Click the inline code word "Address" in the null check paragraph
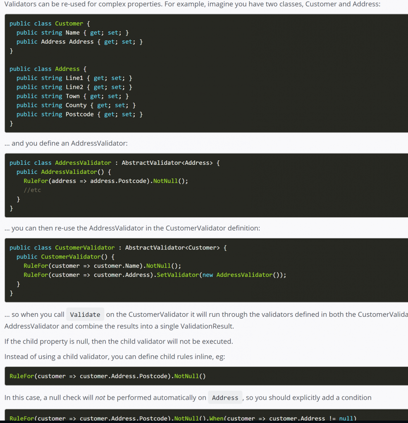The height and width of the screenshot is (423, 408). point(225,398)
